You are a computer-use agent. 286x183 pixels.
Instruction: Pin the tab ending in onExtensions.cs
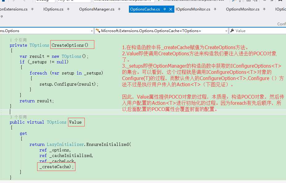[32, 9]
